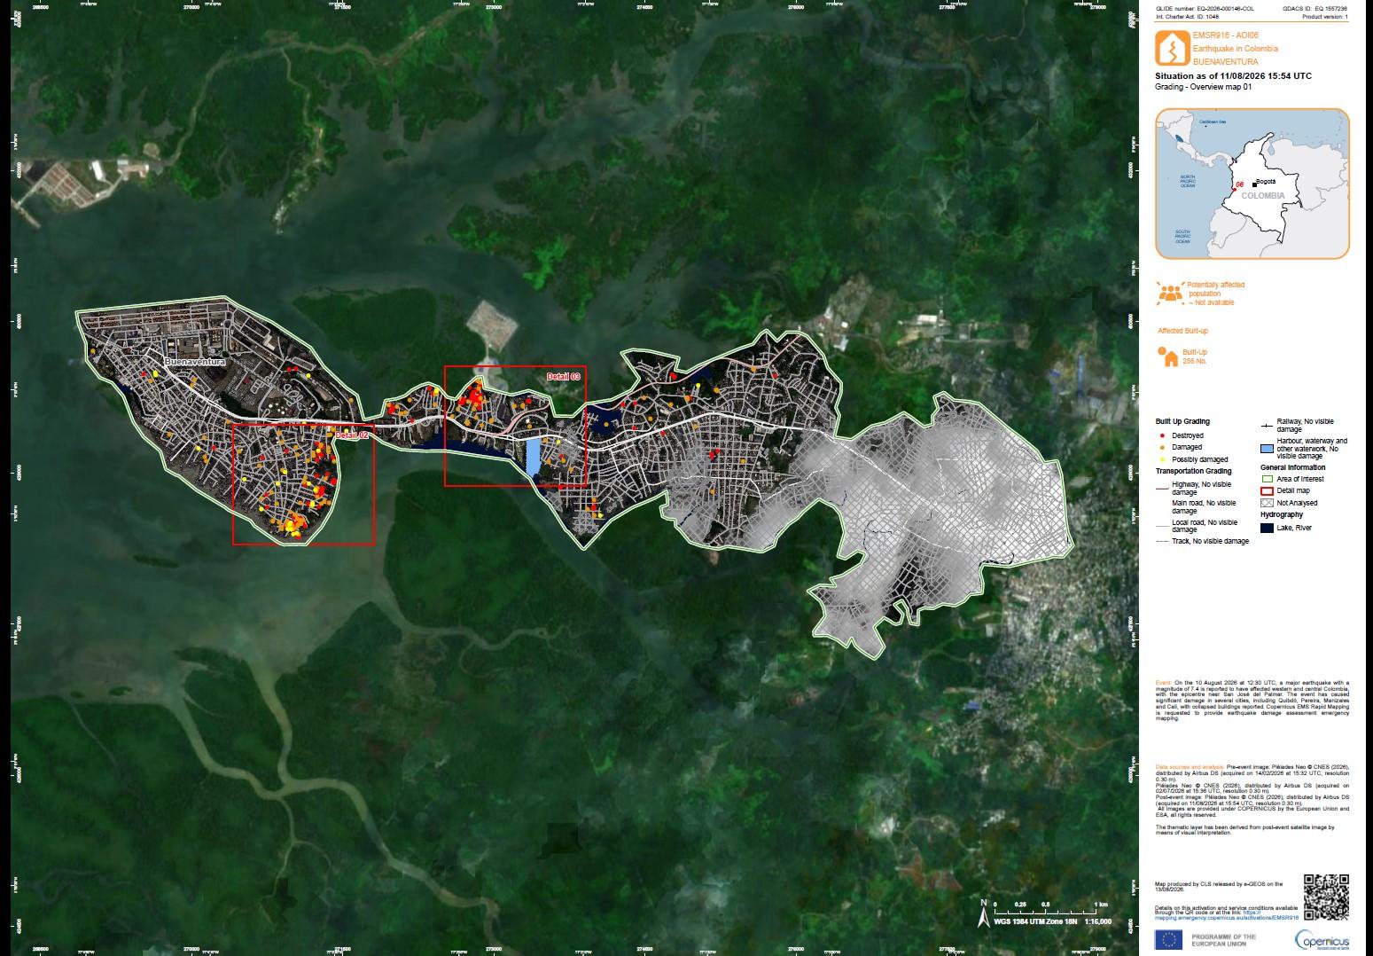Click the potentially affected population people icon

tap(1171, 293)
